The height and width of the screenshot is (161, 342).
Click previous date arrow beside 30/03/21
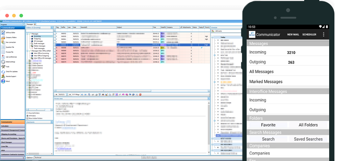[57, 95]
